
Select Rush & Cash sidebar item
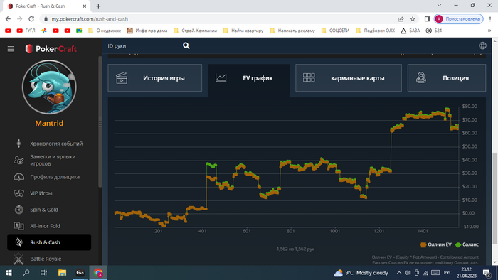(x=49, y=242)
